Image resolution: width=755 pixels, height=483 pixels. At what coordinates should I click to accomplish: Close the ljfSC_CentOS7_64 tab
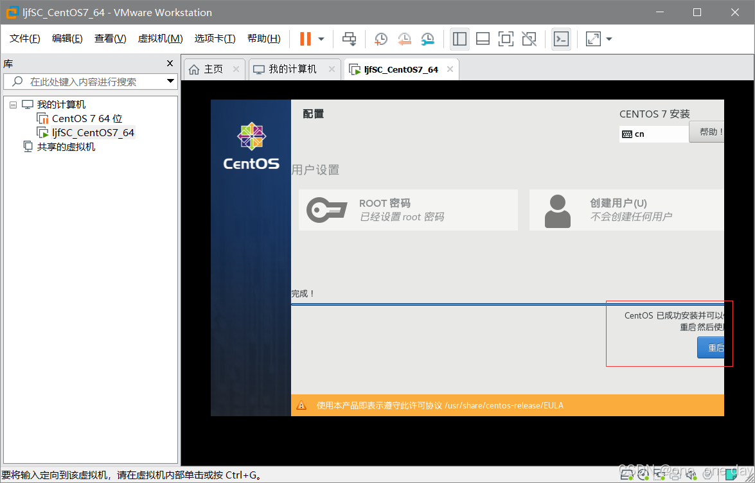click(x=450, y=69)
